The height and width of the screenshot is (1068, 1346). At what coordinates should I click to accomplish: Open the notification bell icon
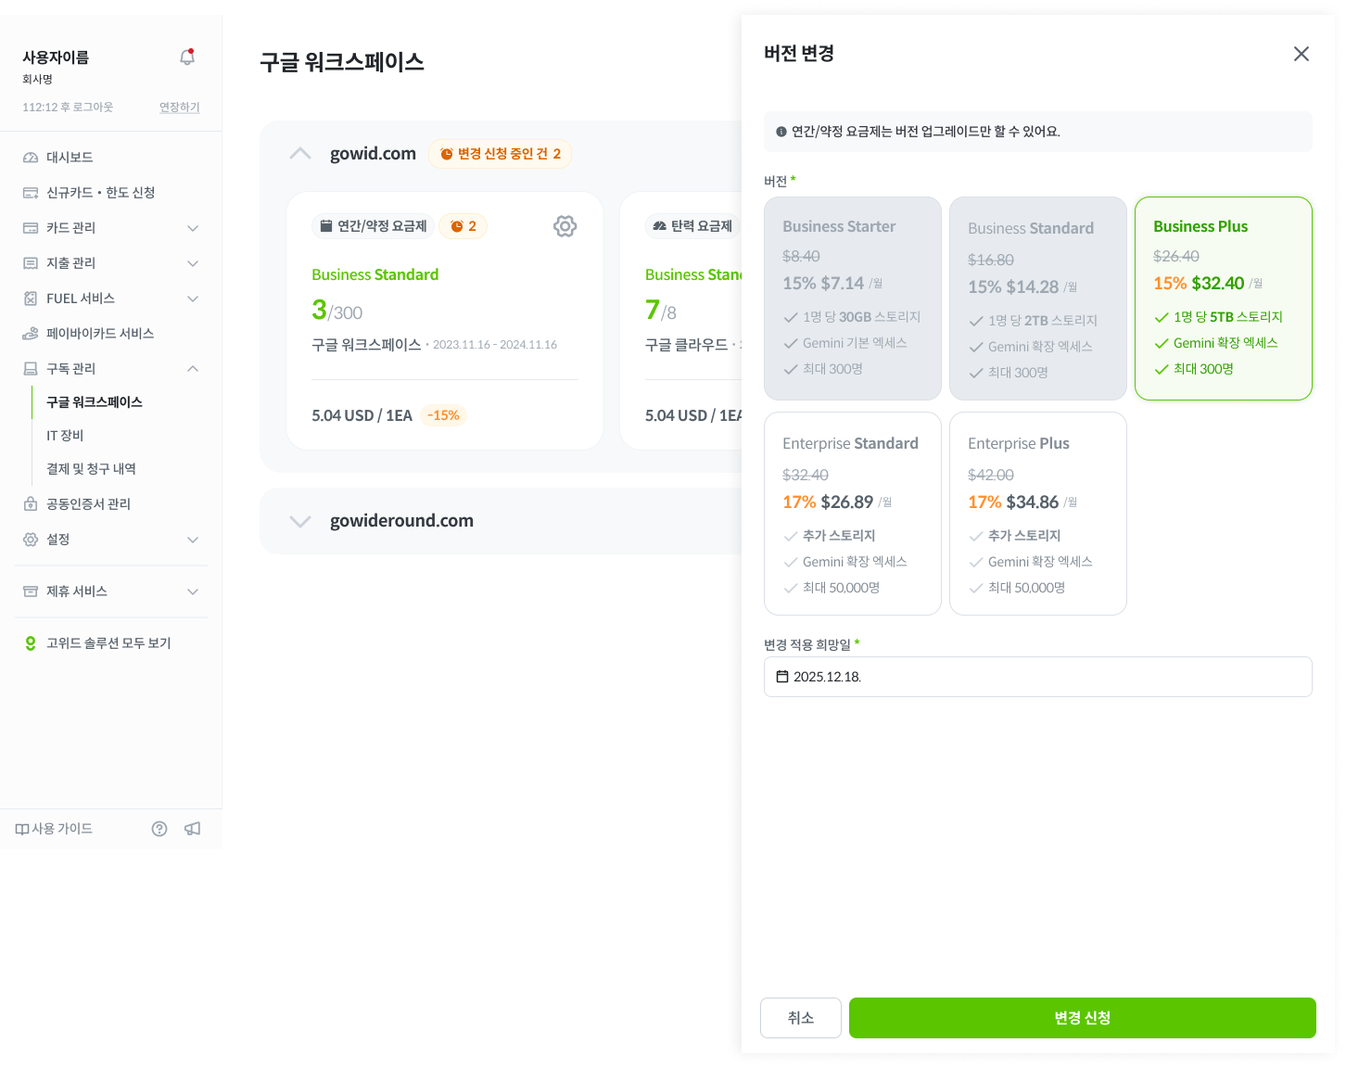[187, 57]
